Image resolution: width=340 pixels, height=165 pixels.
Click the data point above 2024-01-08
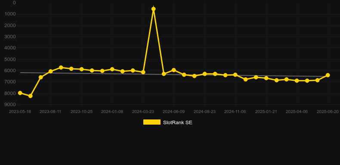click(x=112, y=69)
